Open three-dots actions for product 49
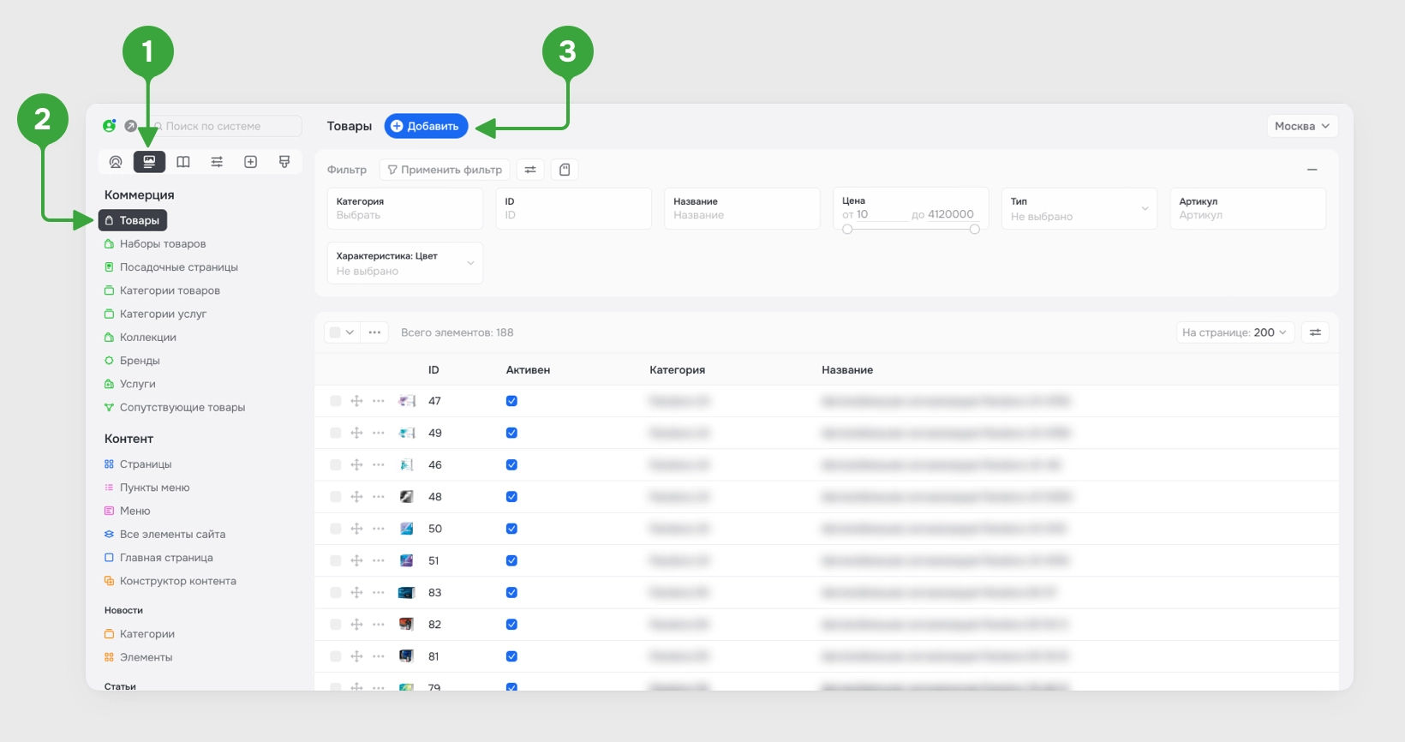The height and width of the screenshot is (742, 1405). pos(379,433)
